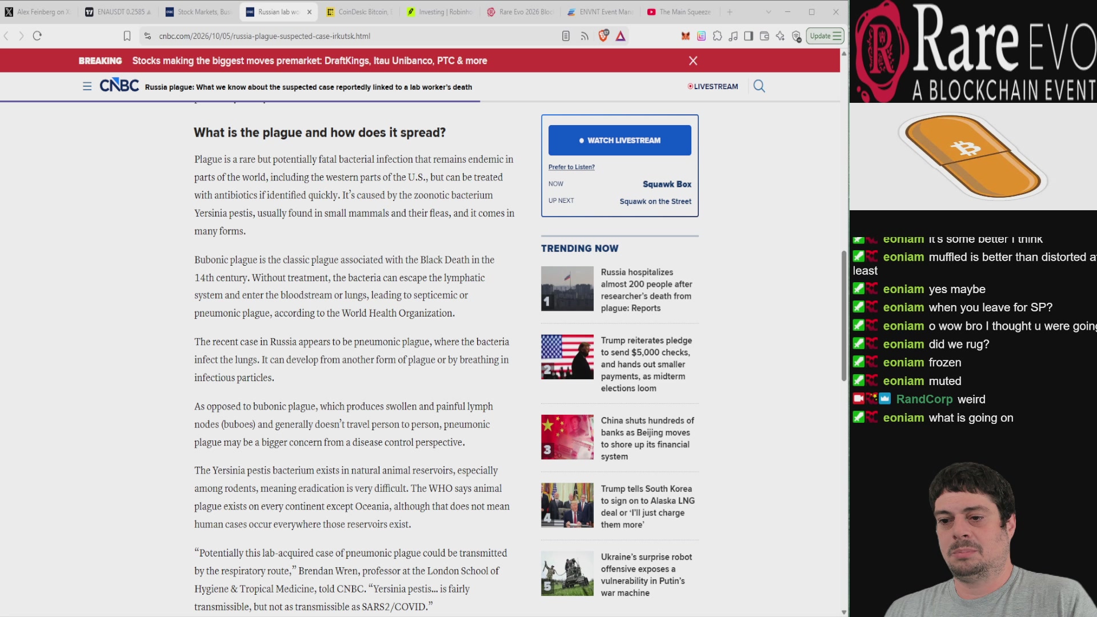Open breaking news stocks premarket headline
The height and width of the screenshot is (617, 1097).
coord(310,61)
